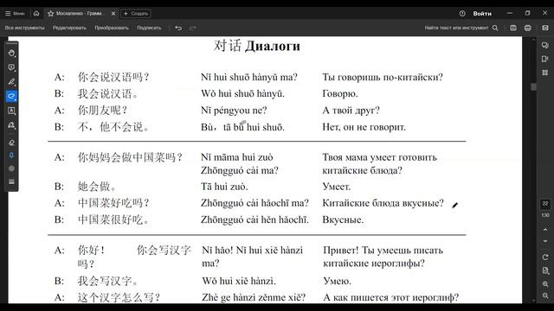Click the translation Нет, он не говорит.
554x311 pixels.
click(x=364, y=127)
